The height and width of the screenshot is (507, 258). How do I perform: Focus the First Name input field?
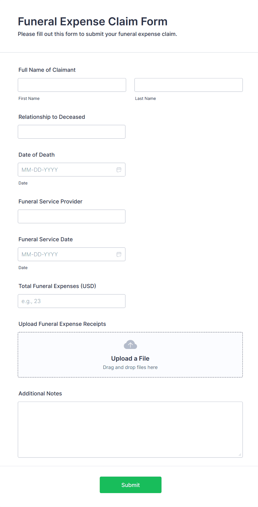click(72, 85)
